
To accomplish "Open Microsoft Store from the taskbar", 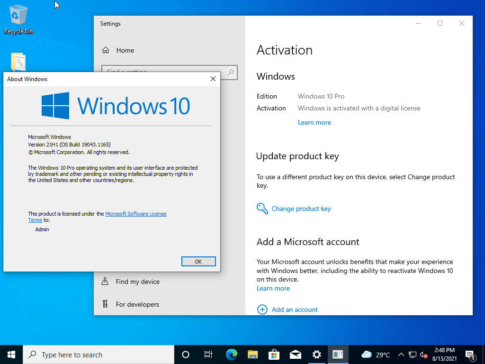I will tap(274, 355).
